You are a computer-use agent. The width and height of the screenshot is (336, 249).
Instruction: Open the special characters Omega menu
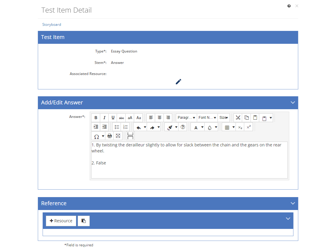click(x=98, y=136)
